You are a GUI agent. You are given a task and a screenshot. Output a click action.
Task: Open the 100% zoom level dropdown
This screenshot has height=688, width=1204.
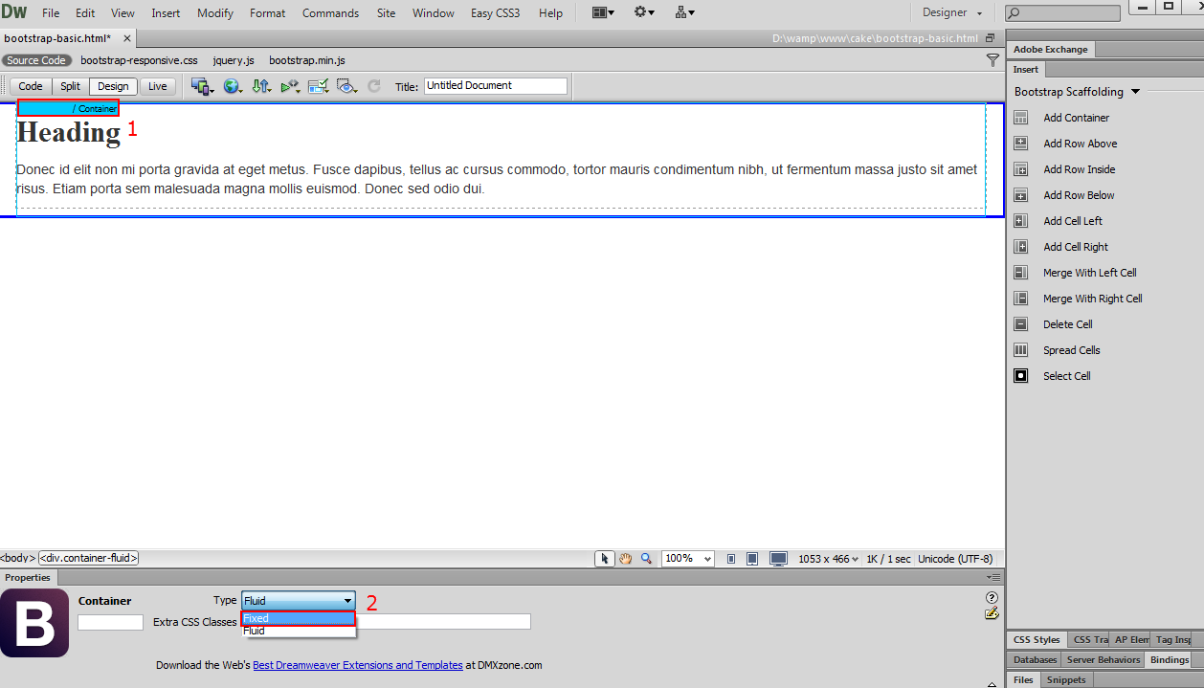688,559
